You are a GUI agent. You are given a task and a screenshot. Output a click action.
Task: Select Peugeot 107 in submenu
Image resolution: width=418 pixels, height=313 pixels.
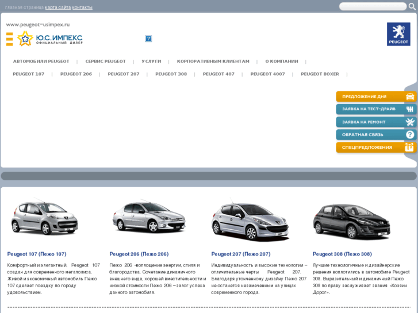29,74
